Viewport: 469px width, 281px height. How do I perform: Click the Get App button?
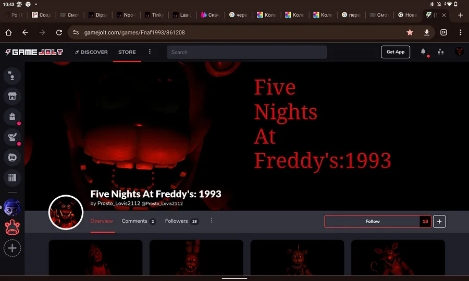pyautogui.click(x=396, y=52)
